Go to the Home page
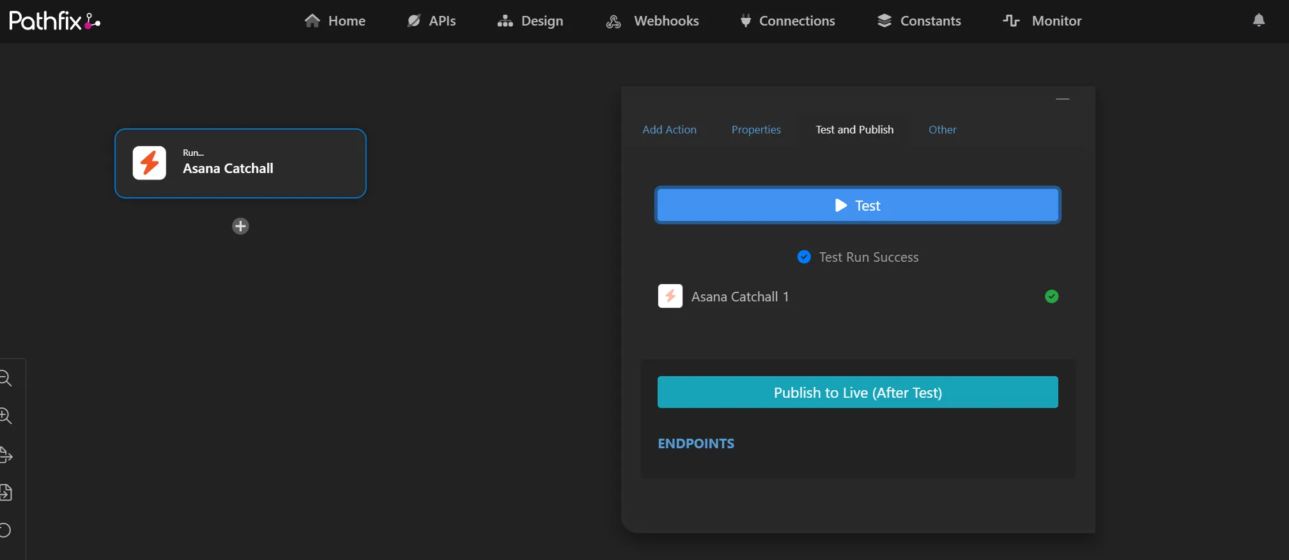The image size is (1289, 560). pos(335,21)
